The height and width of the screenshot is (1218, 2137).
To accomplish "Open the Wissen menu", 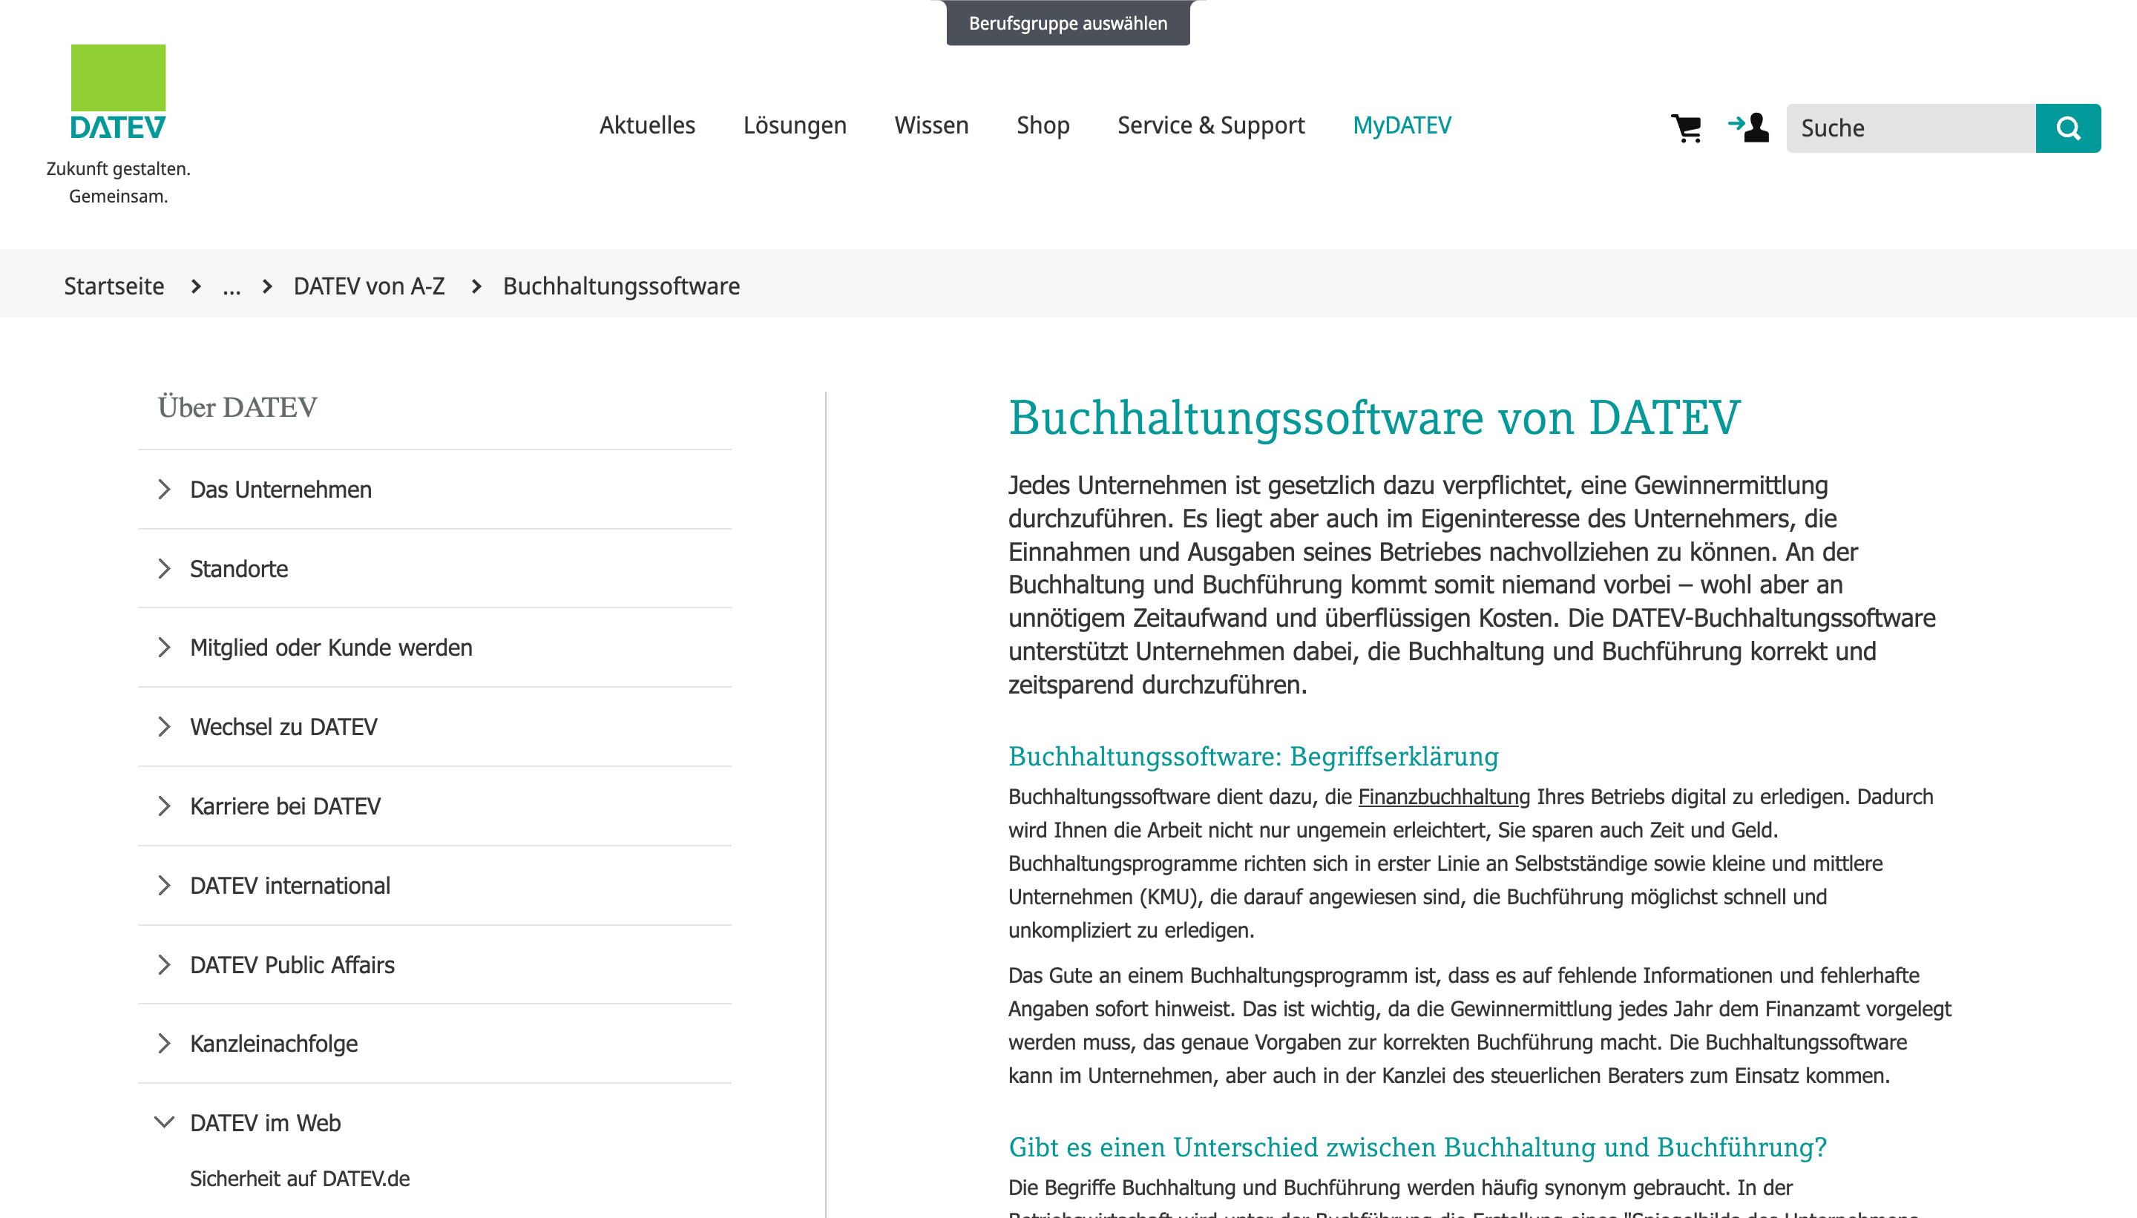I will [x=931, y=125].
